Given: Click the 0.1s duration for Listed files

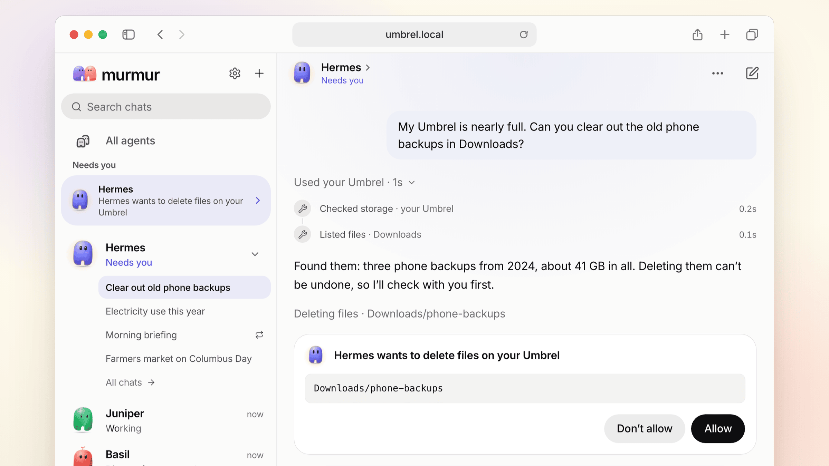Looking at the screenshot, I should tap(747, 235).
